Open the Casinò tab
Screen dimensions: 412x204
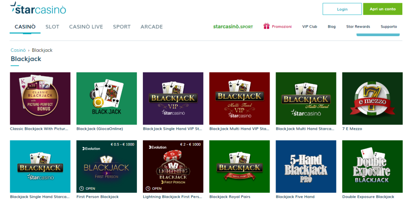pos(25,27)
